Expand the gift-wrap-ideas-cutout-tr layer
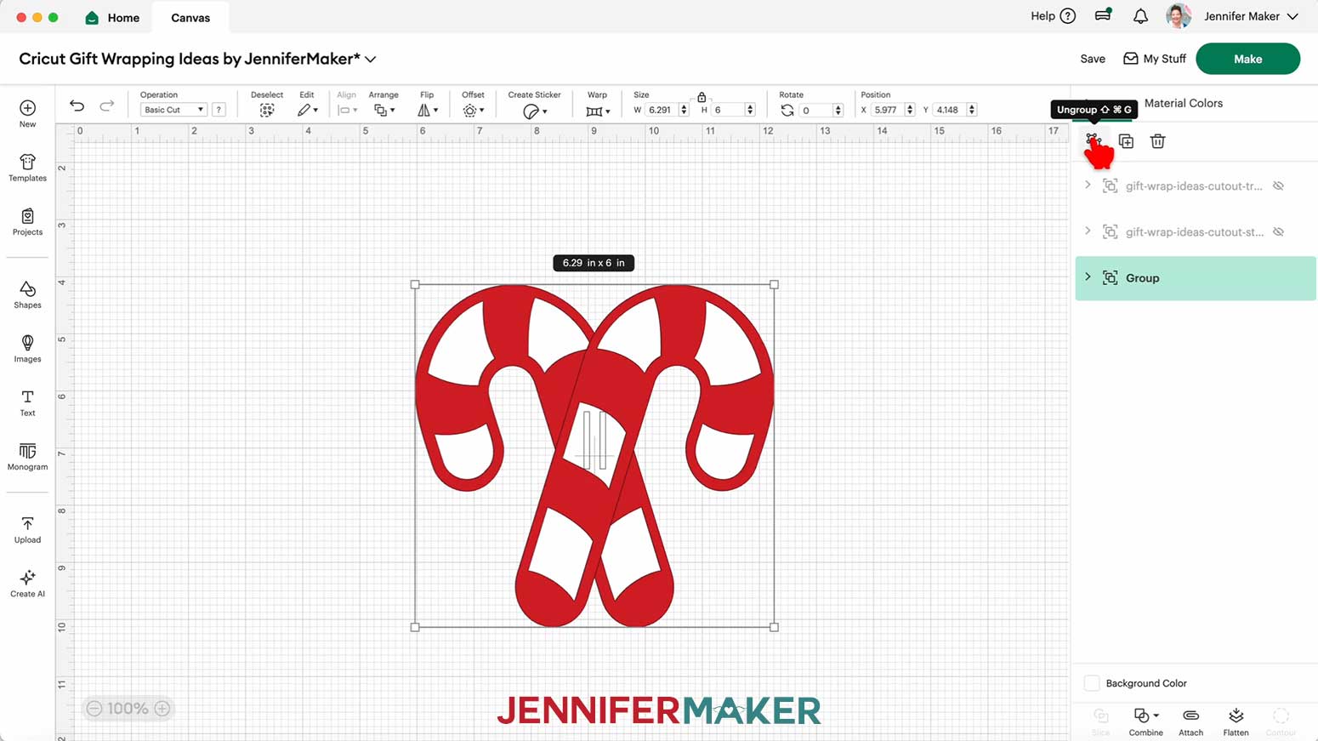 point(1088,185)
